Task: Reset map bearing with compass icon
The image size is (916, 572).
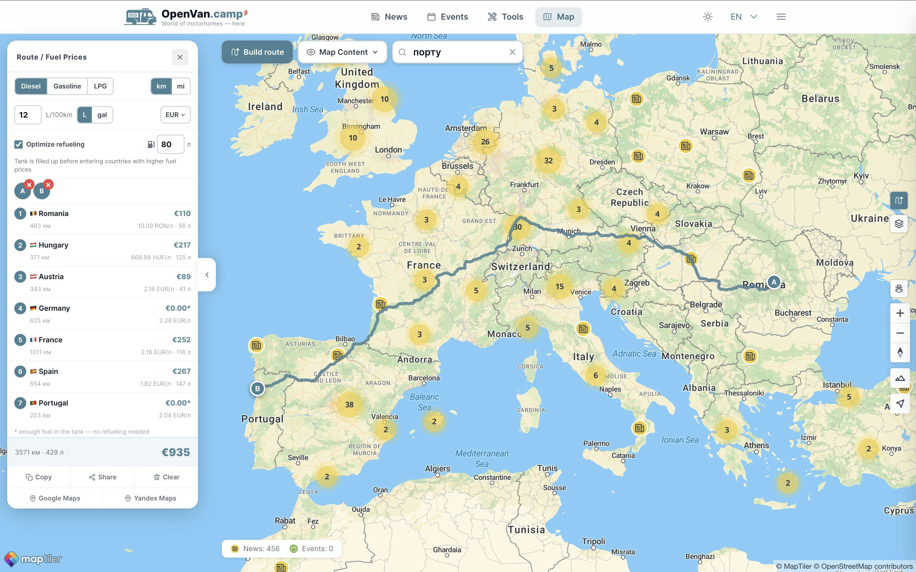Action: click(900, 352)
